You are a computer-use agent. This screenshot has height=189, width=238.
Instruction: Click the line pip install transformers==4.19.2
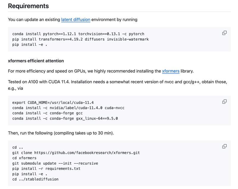pos(80,39)
